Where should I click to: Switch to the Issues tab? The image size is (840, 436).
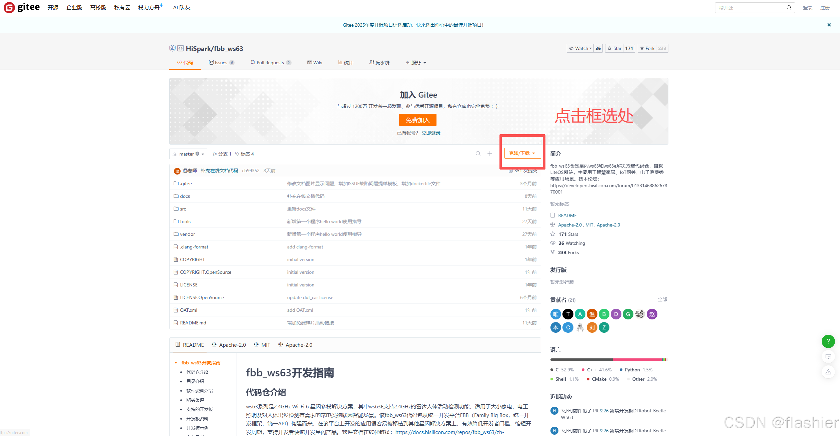[221, 63]
